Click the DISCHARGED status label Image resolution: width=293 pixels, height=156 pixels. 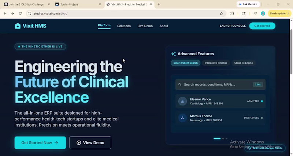click(252, 118)
